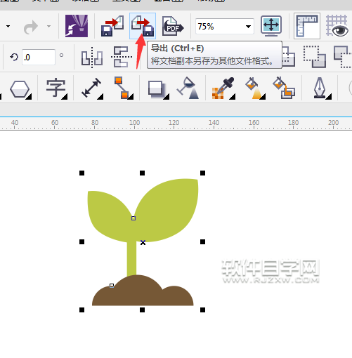The image size is (352, 358).
Task: Select the Color Eyedropper tool
Action: pos(223,88)
